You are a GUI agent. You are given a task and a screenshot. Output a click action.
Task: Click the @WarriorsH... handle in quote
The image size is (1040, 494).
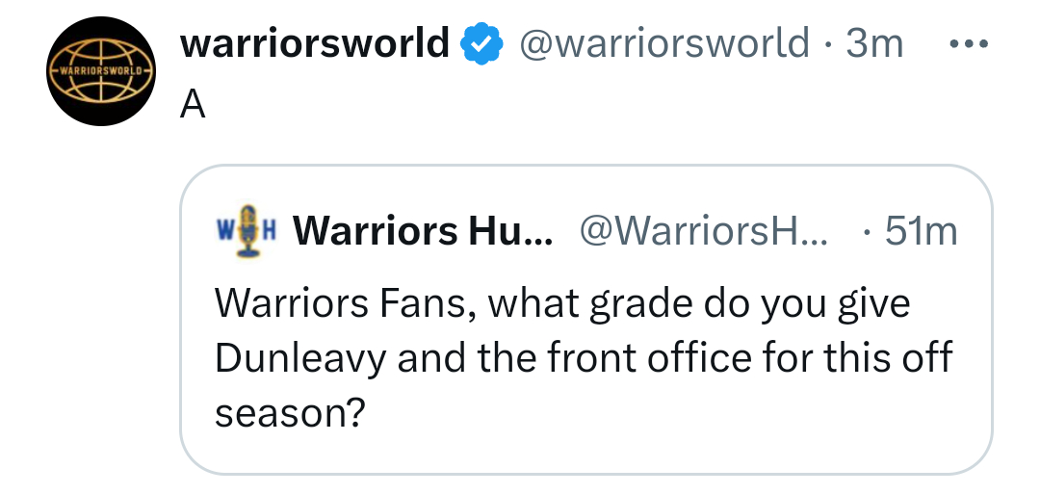point(704,231)
